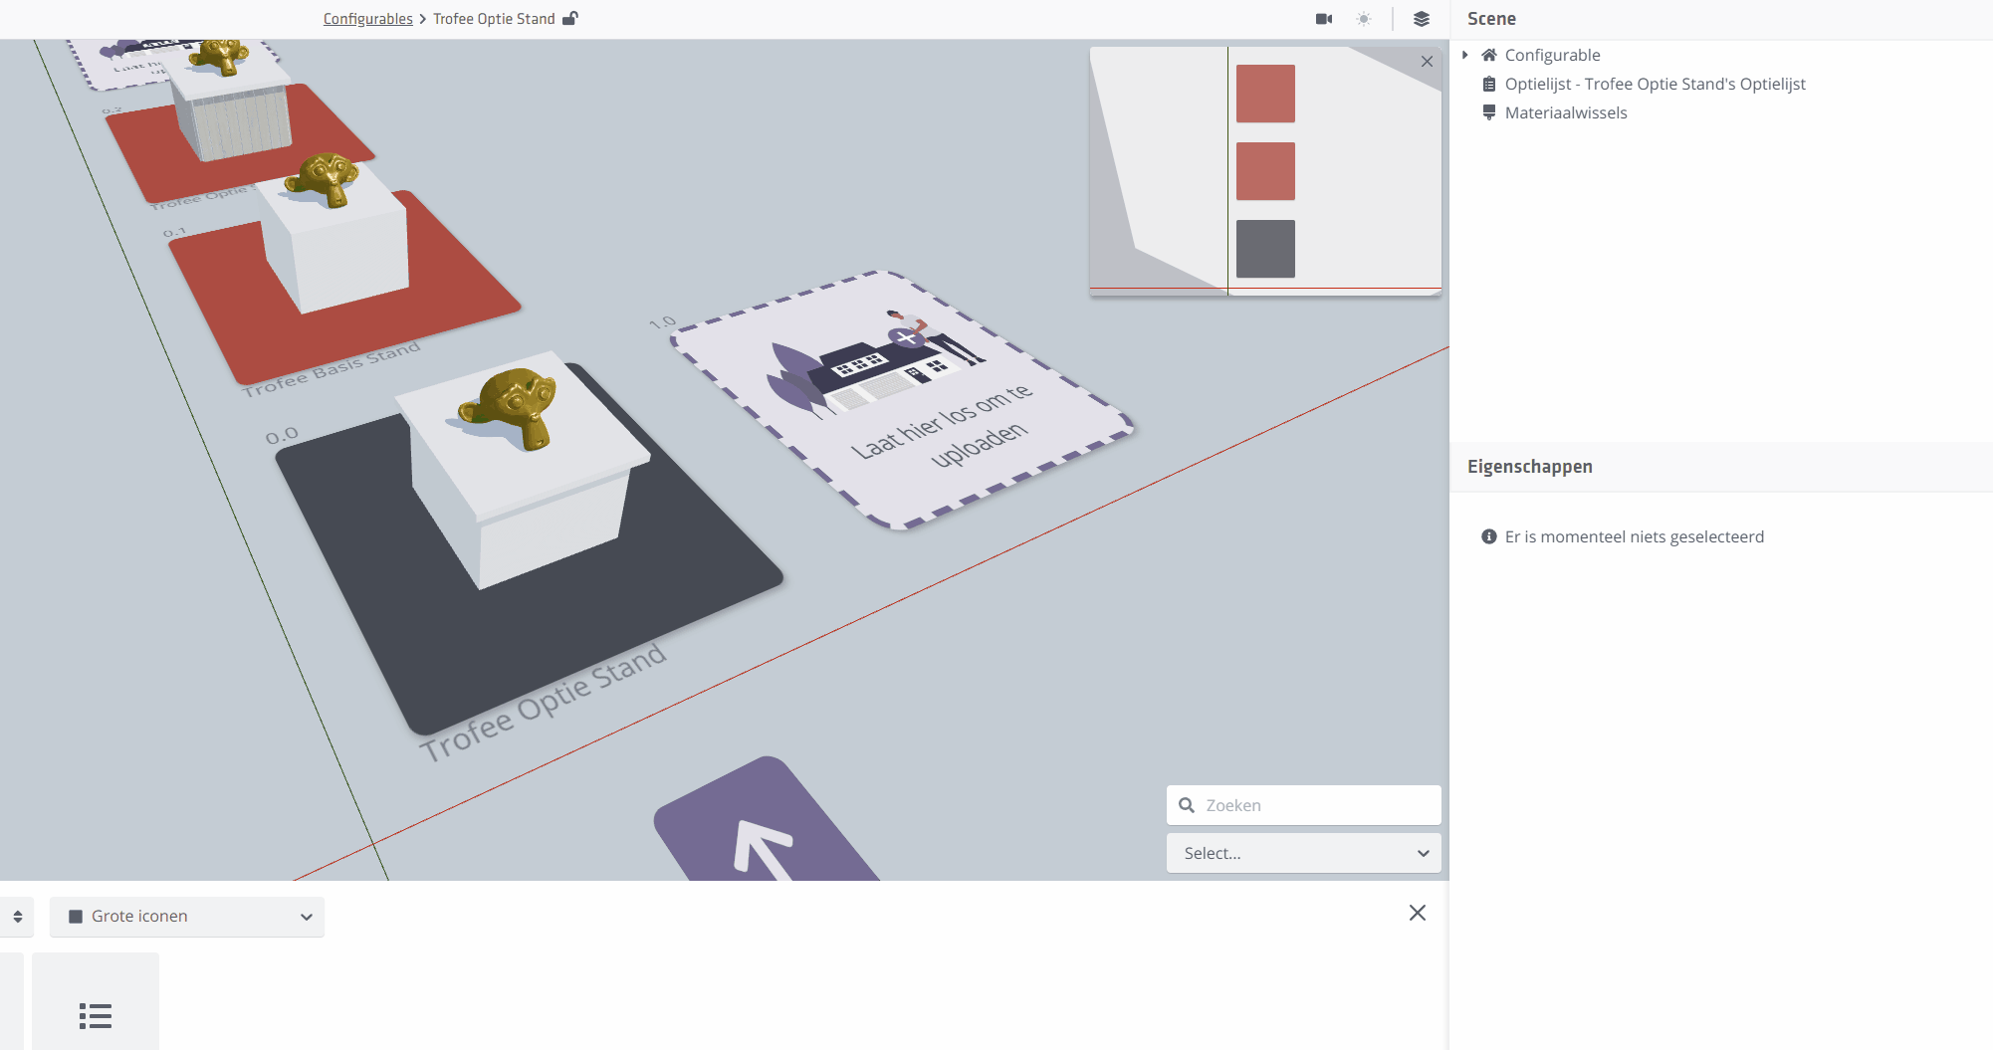Click the lock icon beside Trofee Optie Stand
Screen dimensions: 1993x1050
[570, 19]
